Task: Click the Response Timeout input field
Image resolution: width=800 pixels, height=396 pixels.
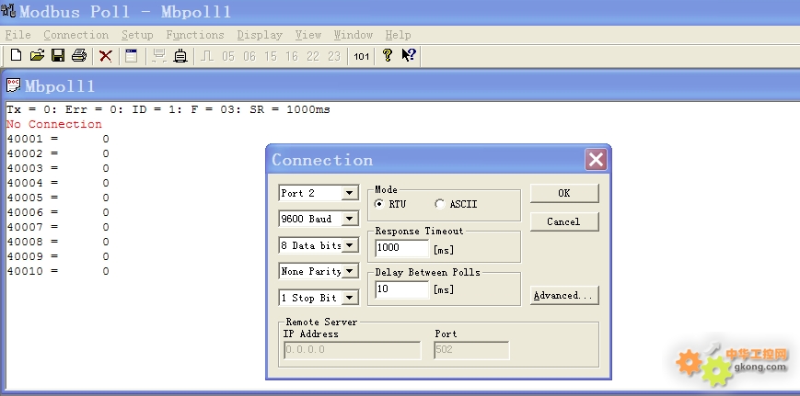Action: pos(402,248)
